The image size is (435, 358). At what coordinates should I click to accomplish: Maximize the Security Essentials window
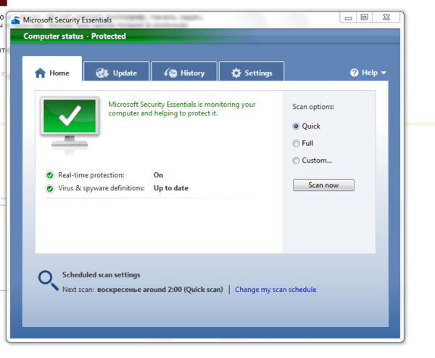364,17
